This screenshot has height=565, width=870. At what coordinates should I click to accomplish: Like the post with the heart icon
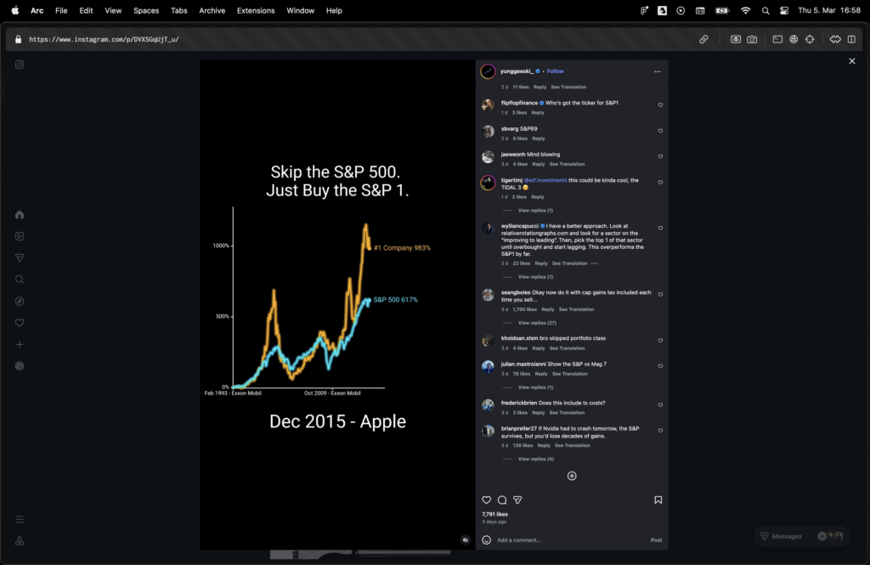[x=487, y=500]
